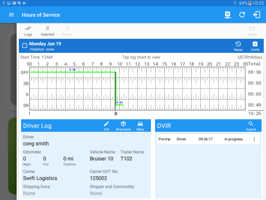Tap driver name 'cong smith'
The width and height of the screenshot is (266, 200).
36,144
